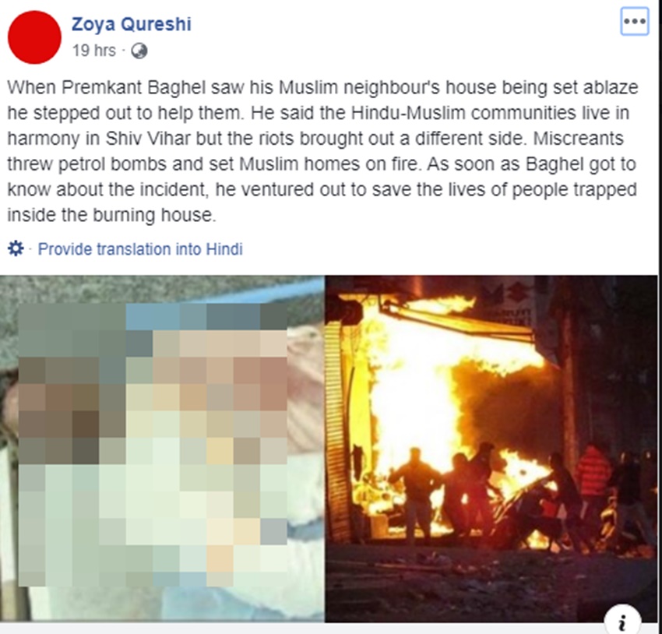Open the post via the 19 hrs timestamp

(93, 51)
